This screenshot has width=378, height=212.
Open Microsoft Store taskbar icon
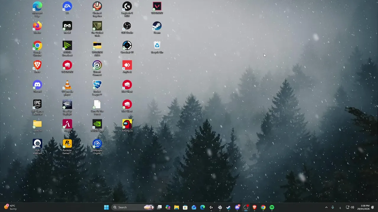pos(185,207)
